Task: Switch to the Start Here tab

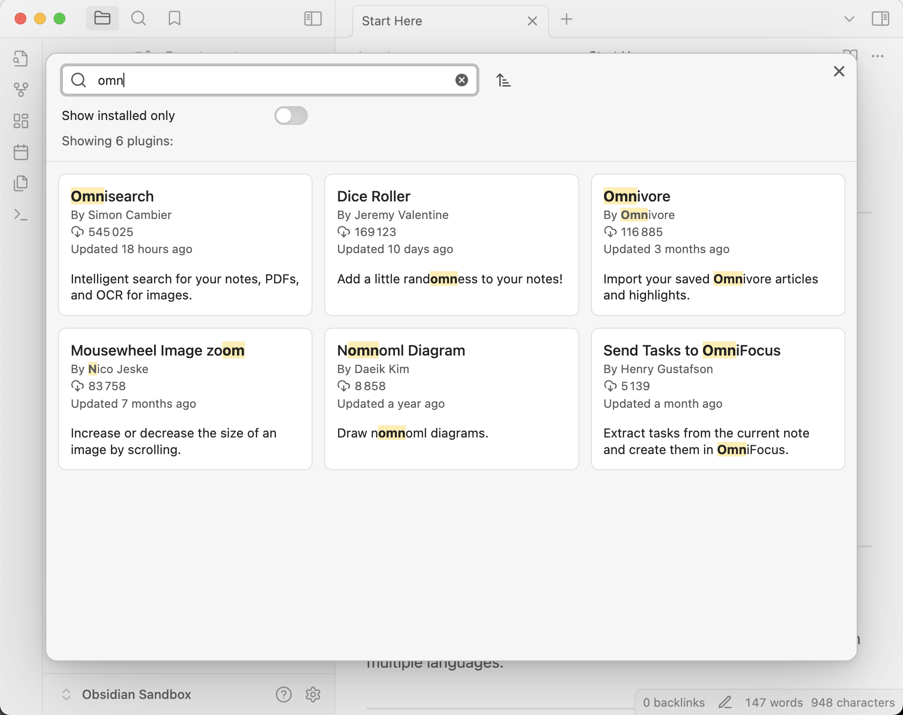Action: tap(439, 21)
